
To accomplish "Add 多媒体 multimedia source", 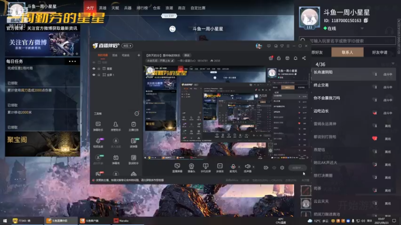I will tap(220, 168).
